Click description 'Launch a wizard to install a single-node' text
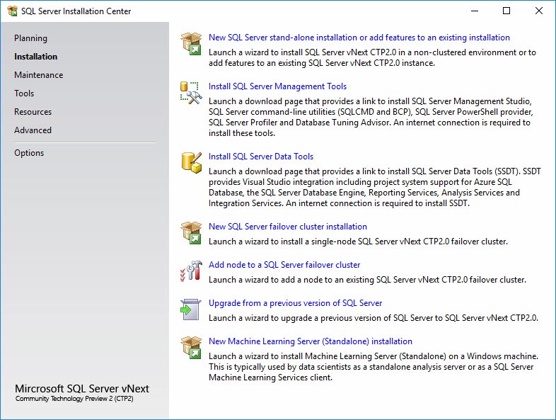556x420 pixels. click(x=358, y=242)
